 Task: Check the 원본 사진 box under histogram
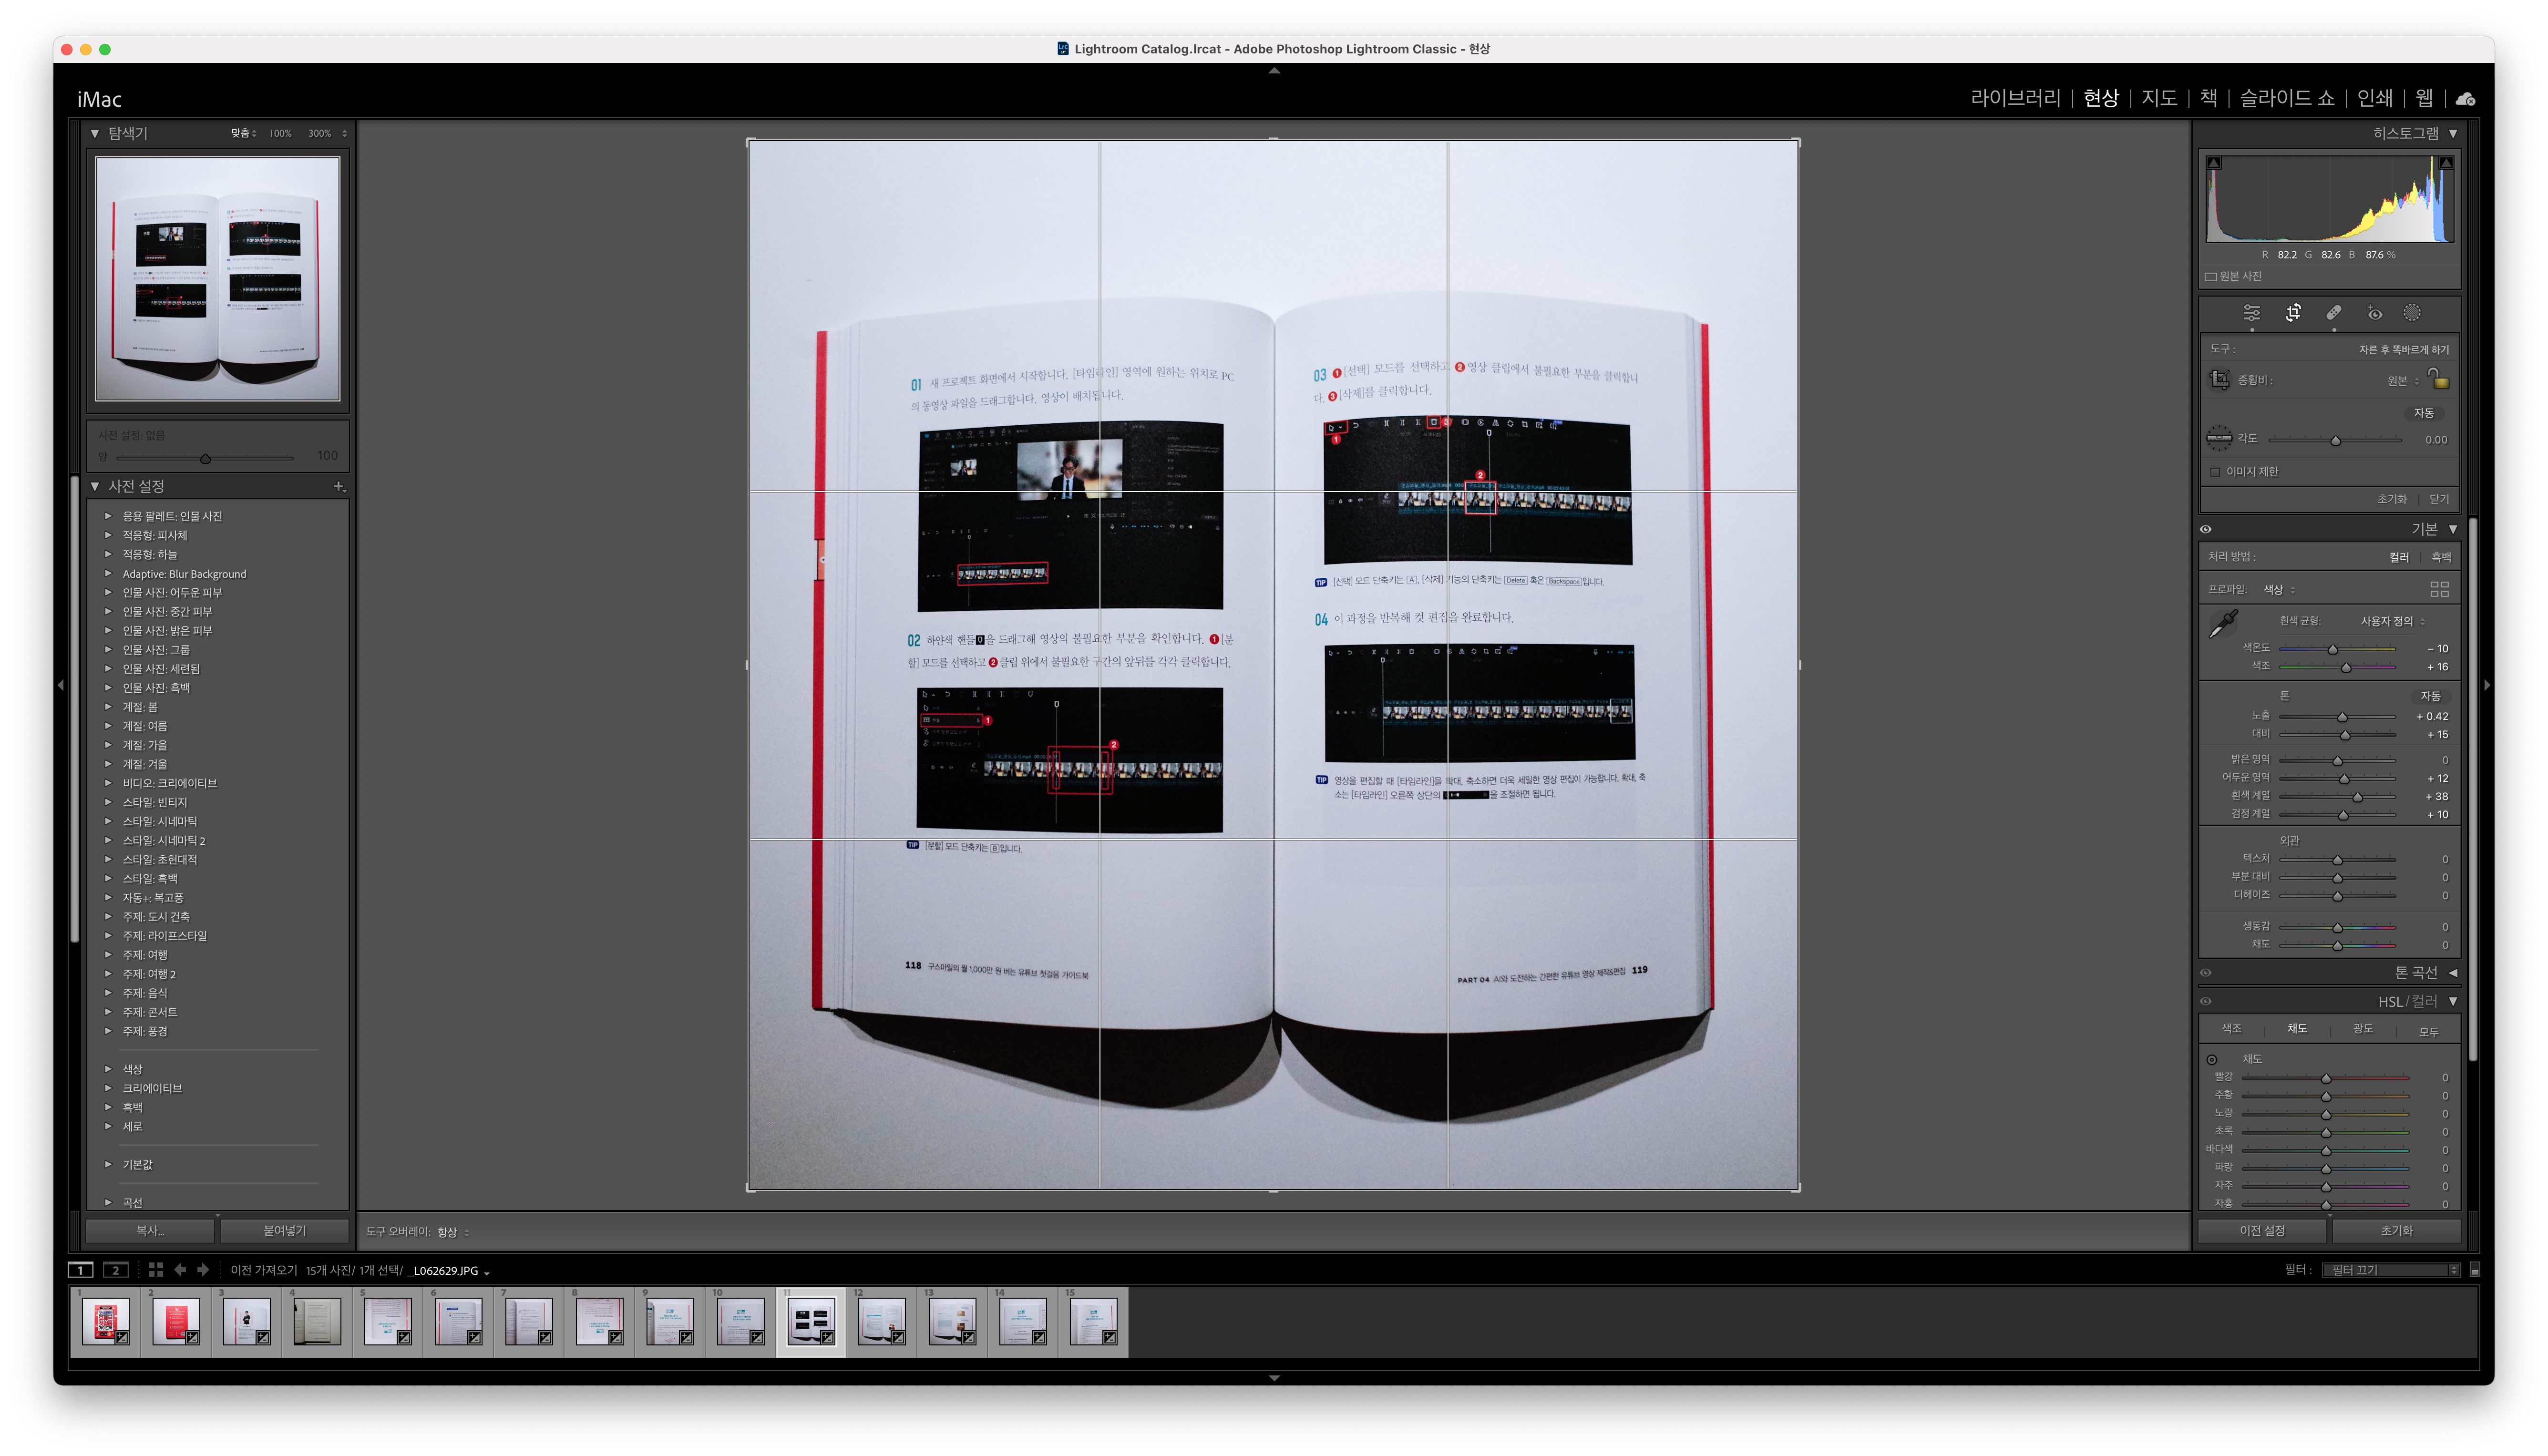[2210, 277]
